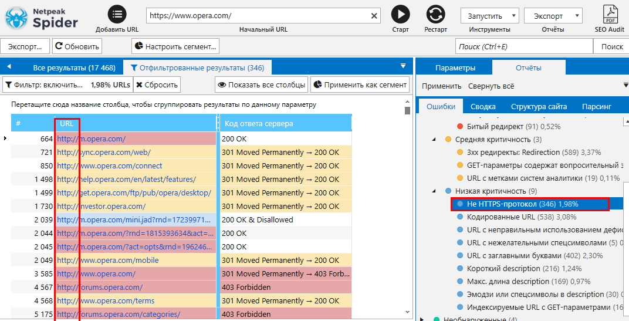Select the Структура сайта tab

point(539,106)
